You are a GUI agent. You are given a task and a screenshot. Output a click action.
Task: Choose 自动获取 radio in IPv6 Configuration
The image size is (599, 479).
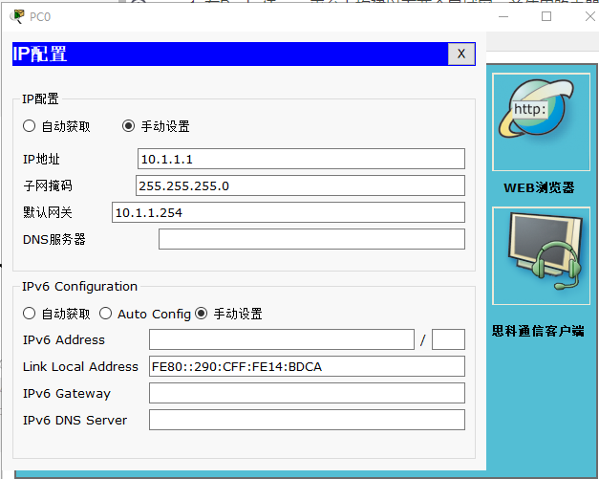point(29,314)
